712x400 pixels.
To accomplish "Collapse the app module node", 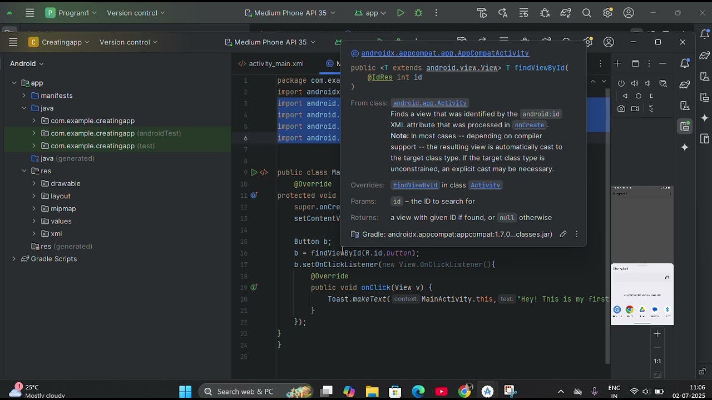I will click(x=14, y=83).
